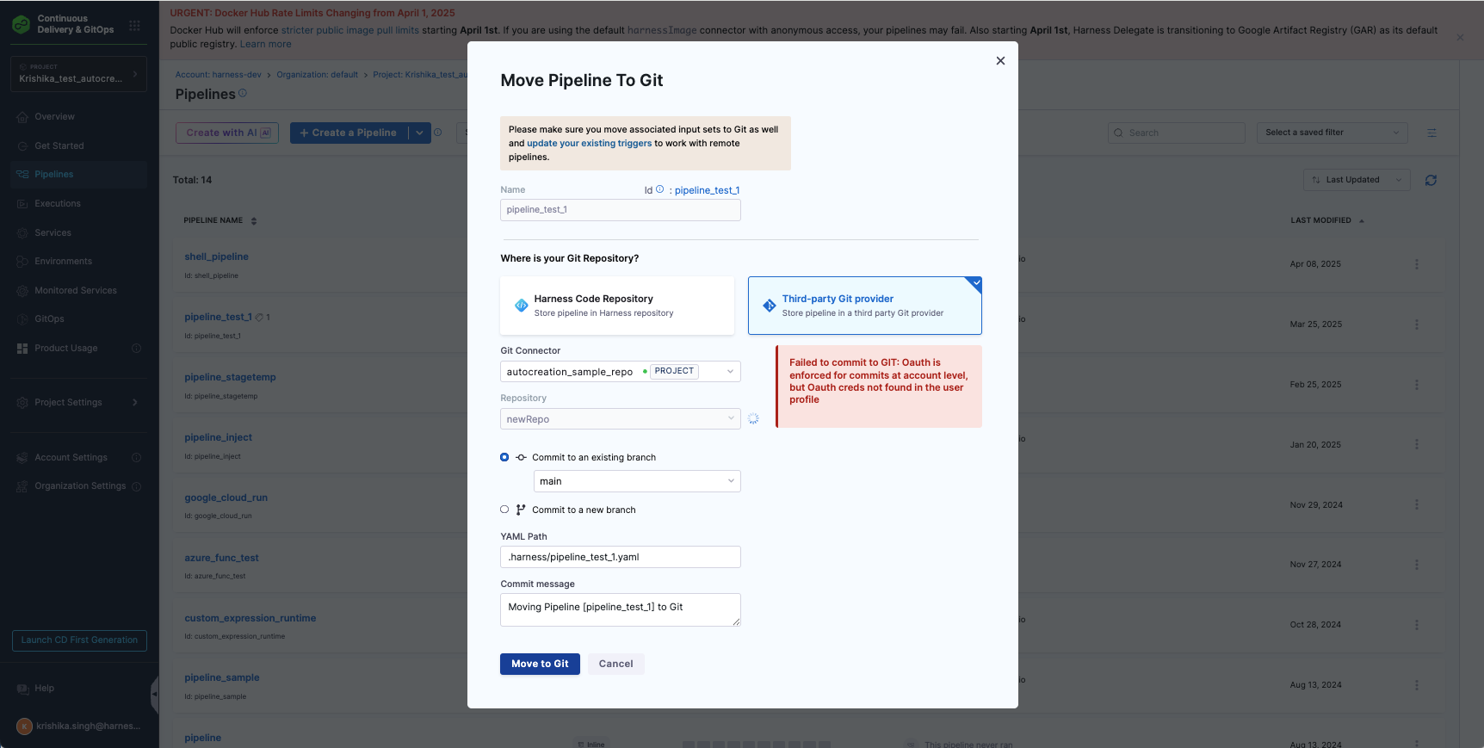
Task: Open options menu for shell_pipeline row
Action: pos(1416,264)
